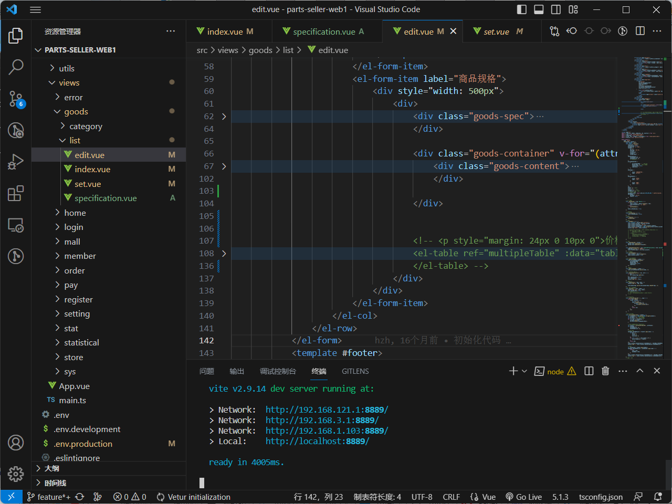The image size is (672, 504).
Task: Open notifications bell in status bar
Action: pos(658,497)
